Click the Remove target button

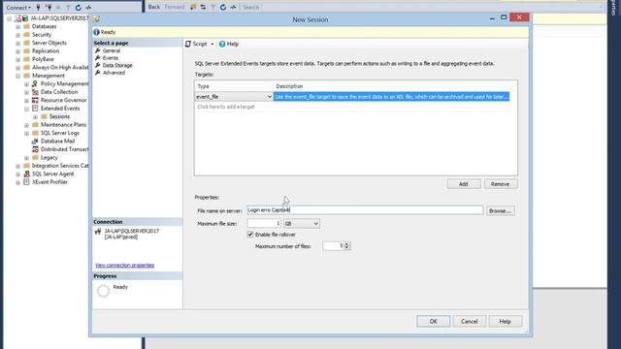[501, 184]
